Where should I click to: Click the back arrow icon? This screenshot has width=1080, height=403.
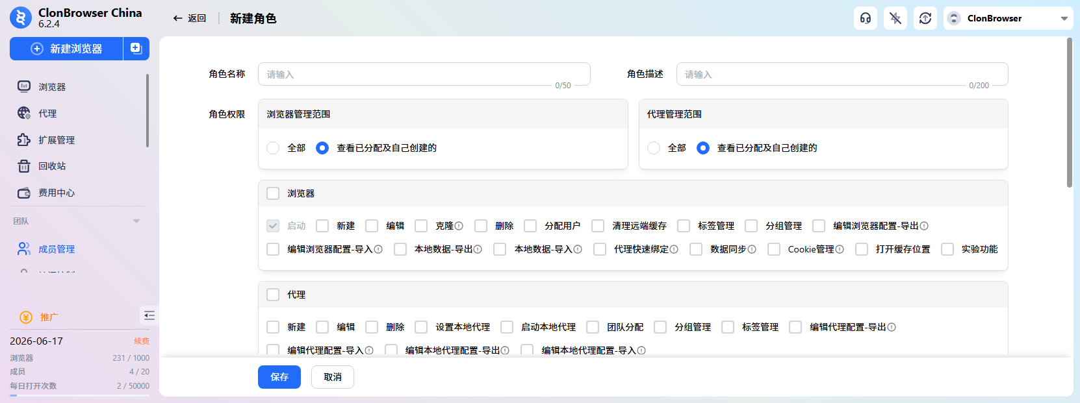177,18
